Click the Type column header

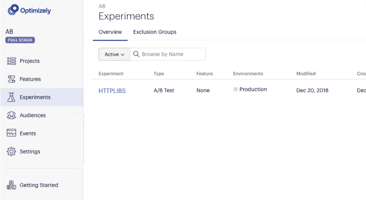click(x=159, y=73)
